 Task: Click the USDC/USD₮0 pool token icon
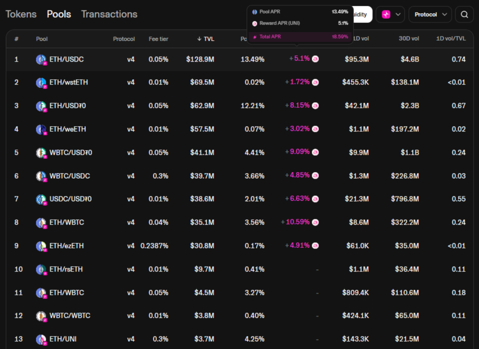[41, 199]
